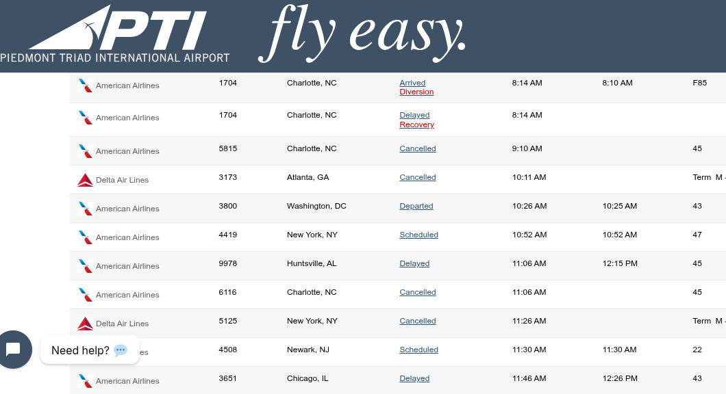Click Delta logo for flight 5125
Viewport: 726px width, 394px height.
point(86,324)
